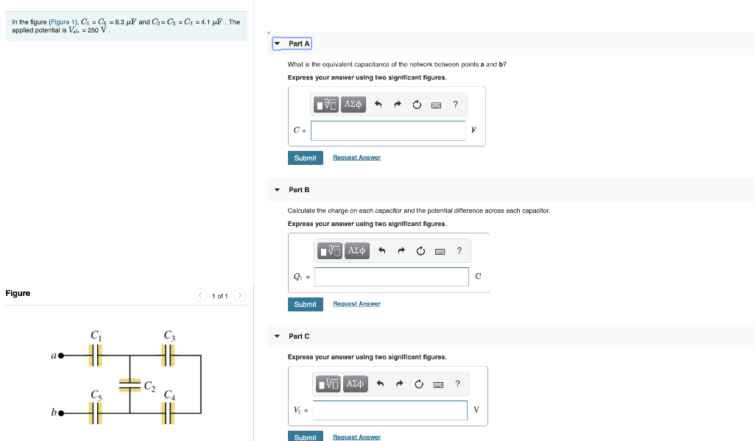Collapse Part A using its disclosure triangle
This screenshot has width=754, height=441.
(x=277, y=43)
